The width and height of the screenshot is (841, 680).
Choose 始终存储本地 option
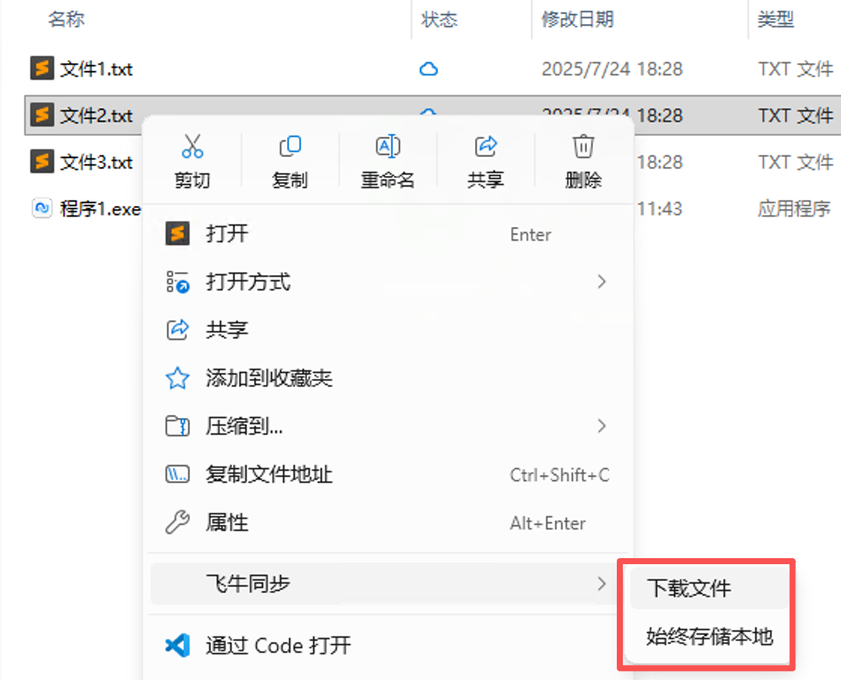click(709, 636)
